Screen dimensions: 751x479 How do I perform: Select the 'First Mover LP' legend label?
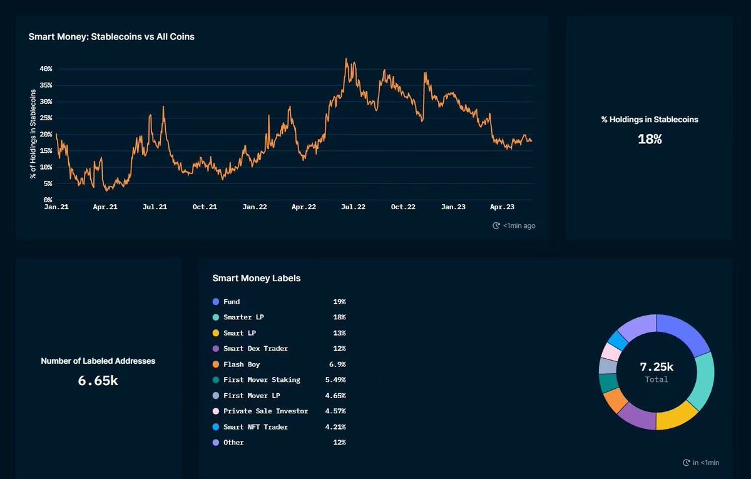point(252,396)
